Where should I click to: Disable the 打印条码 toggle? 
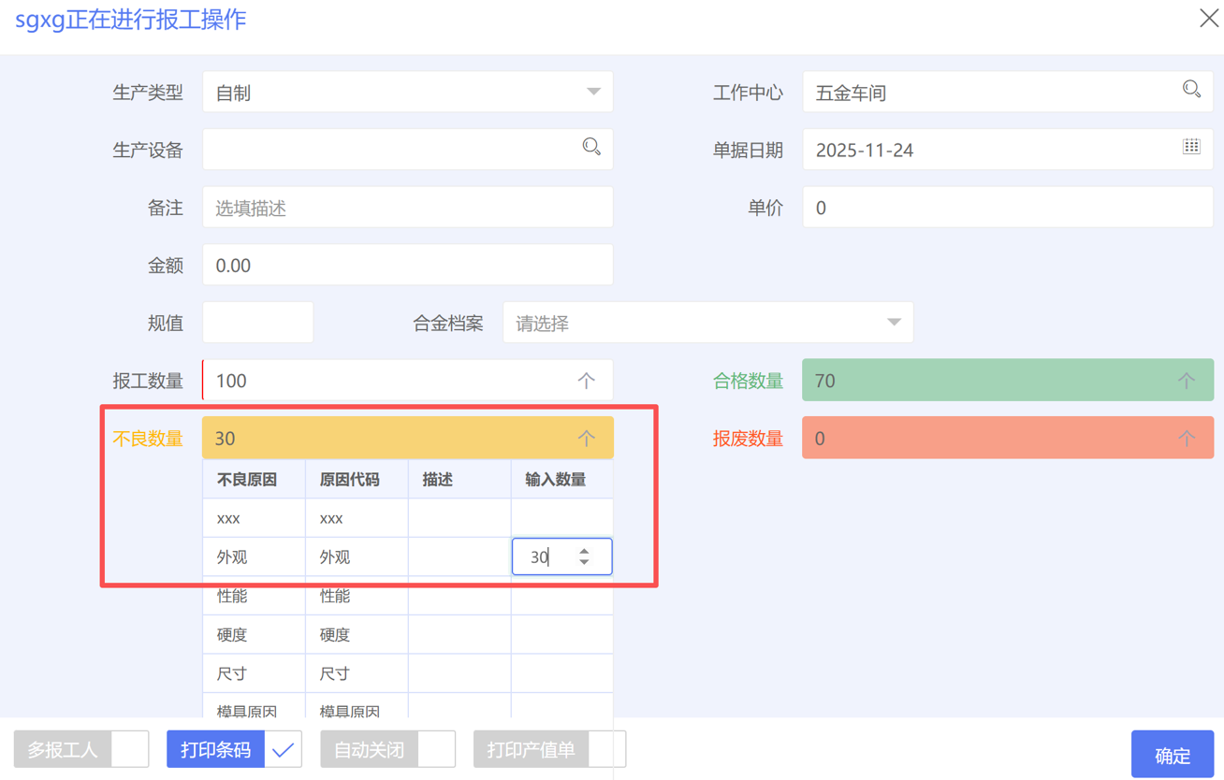282,749
